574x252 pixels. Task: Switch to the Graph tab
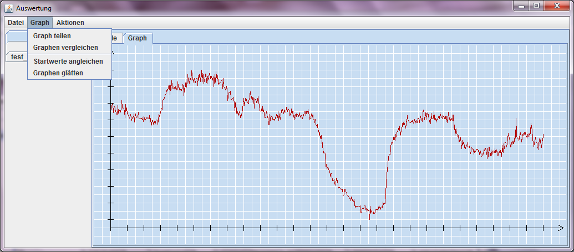[x=138, y=38]
